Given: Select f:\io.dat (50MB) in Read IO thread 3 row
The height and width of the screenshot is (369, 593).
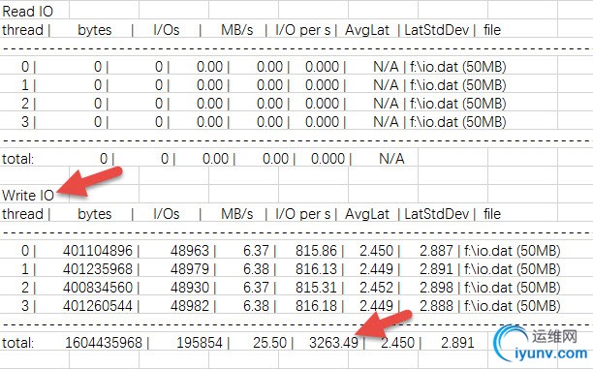Looking at the screenshot, I should pyautogui.click(x=458, y=122).
